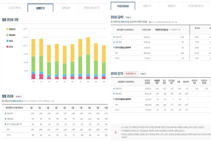Click down arrow in 공용관리비 전년 동월 대비 cell
Screen dimensions: 211x141
click(x=173, y=88)
